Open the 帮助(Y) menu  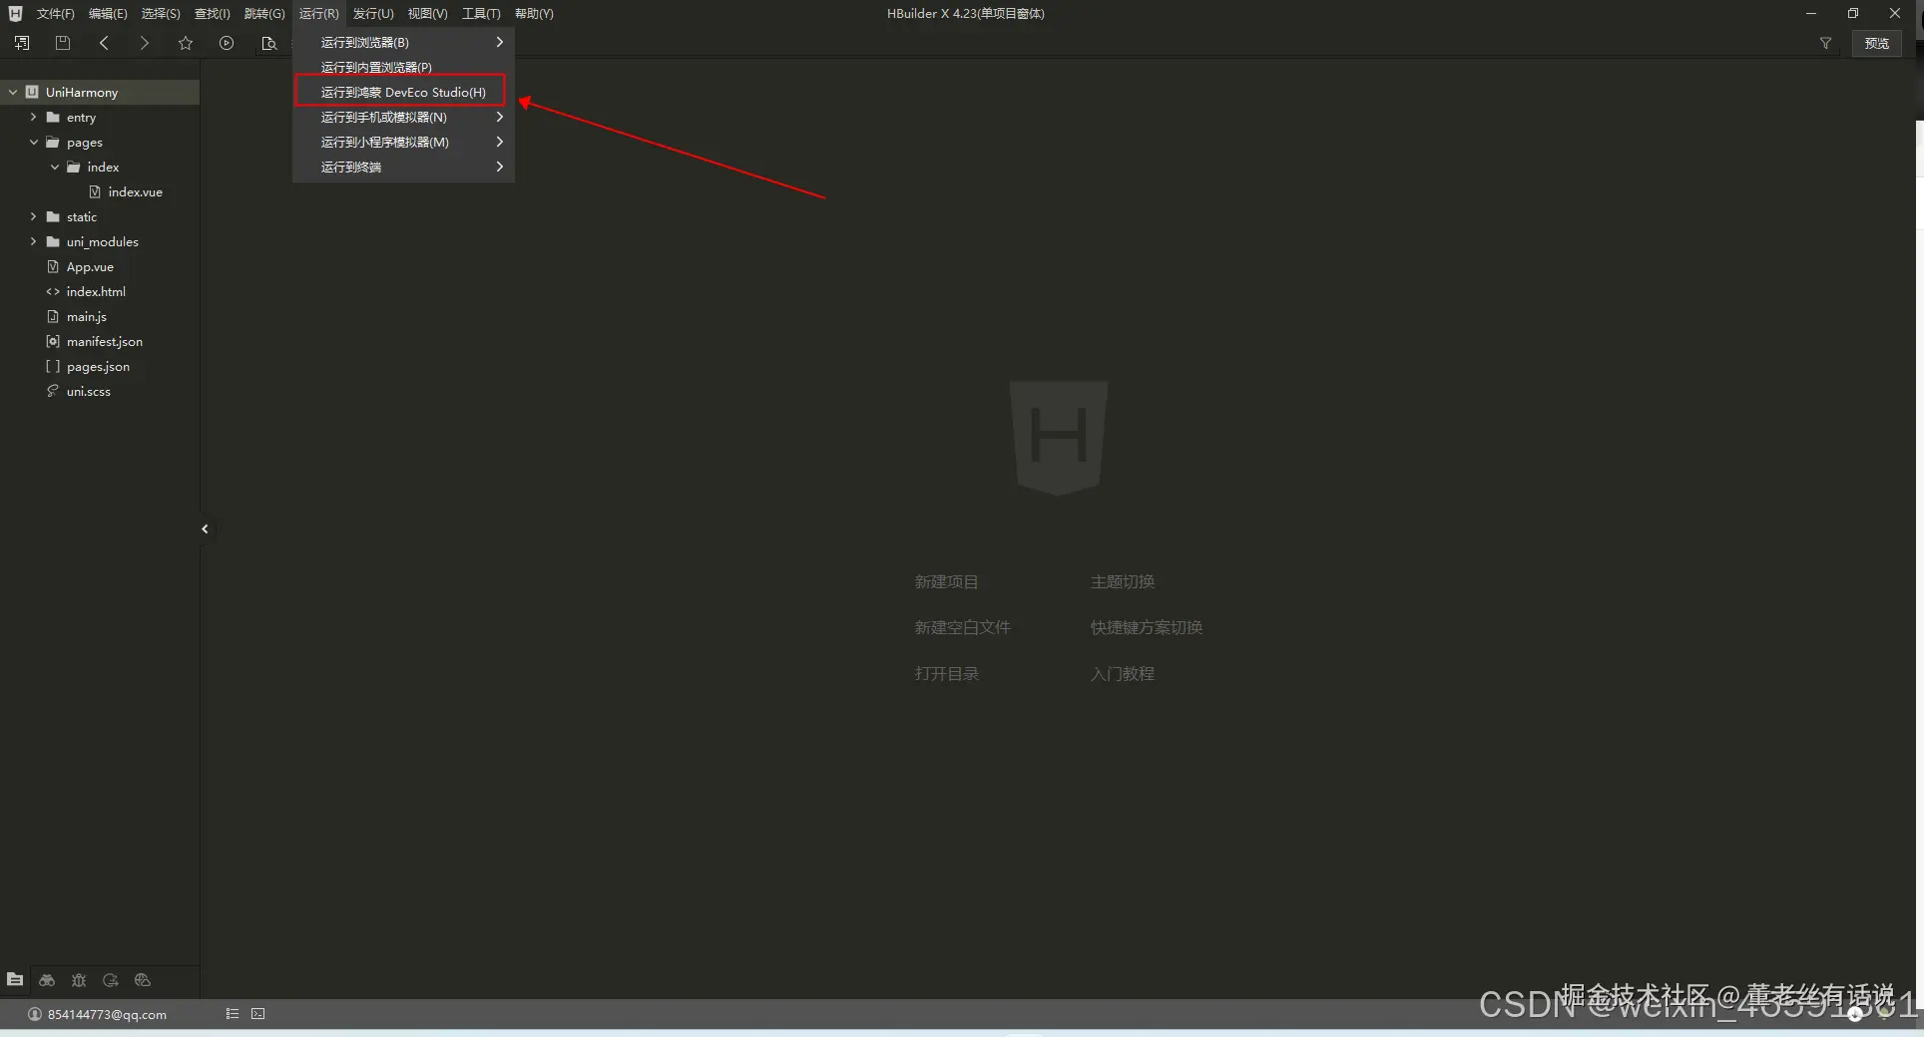534,13
